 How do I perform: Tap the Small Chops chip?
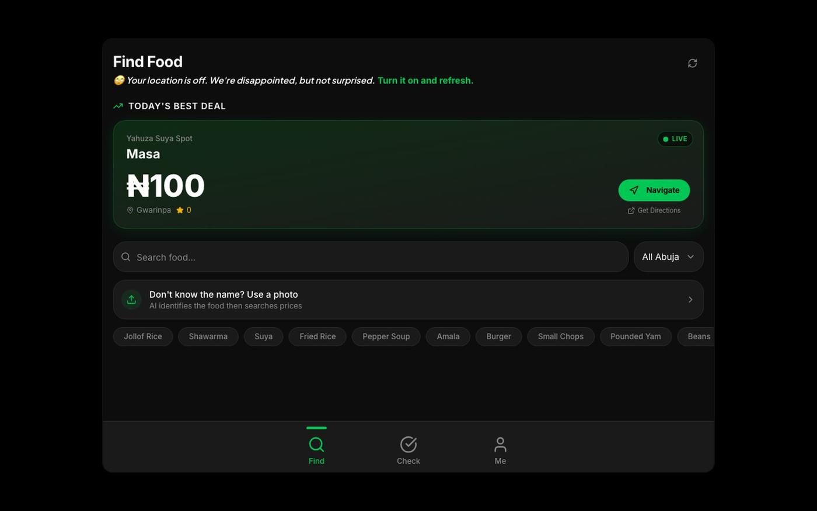coord(561,336)
